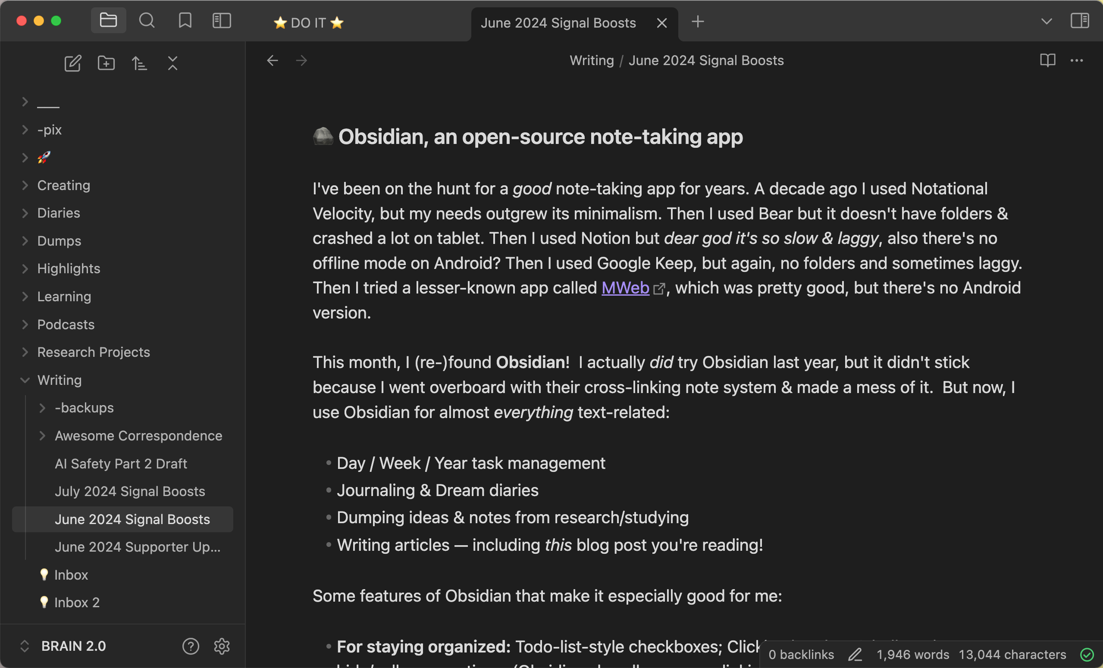Open the MWeb hyperlink
The width and height of the screenshot is (1103, 668).
(x=625, y=288)
